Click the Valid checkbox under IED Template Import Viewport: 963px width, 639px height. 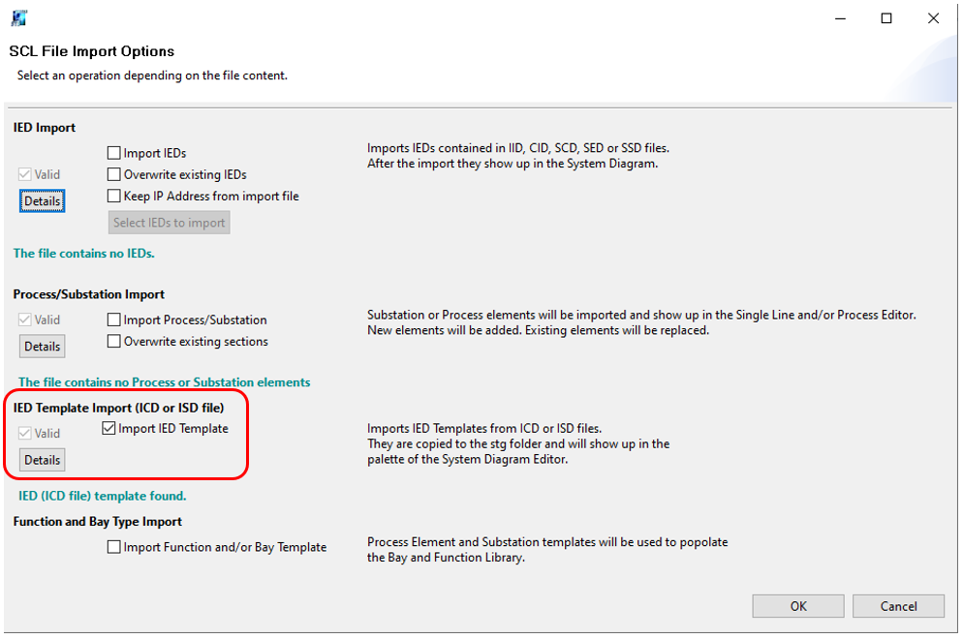(24, 434)
